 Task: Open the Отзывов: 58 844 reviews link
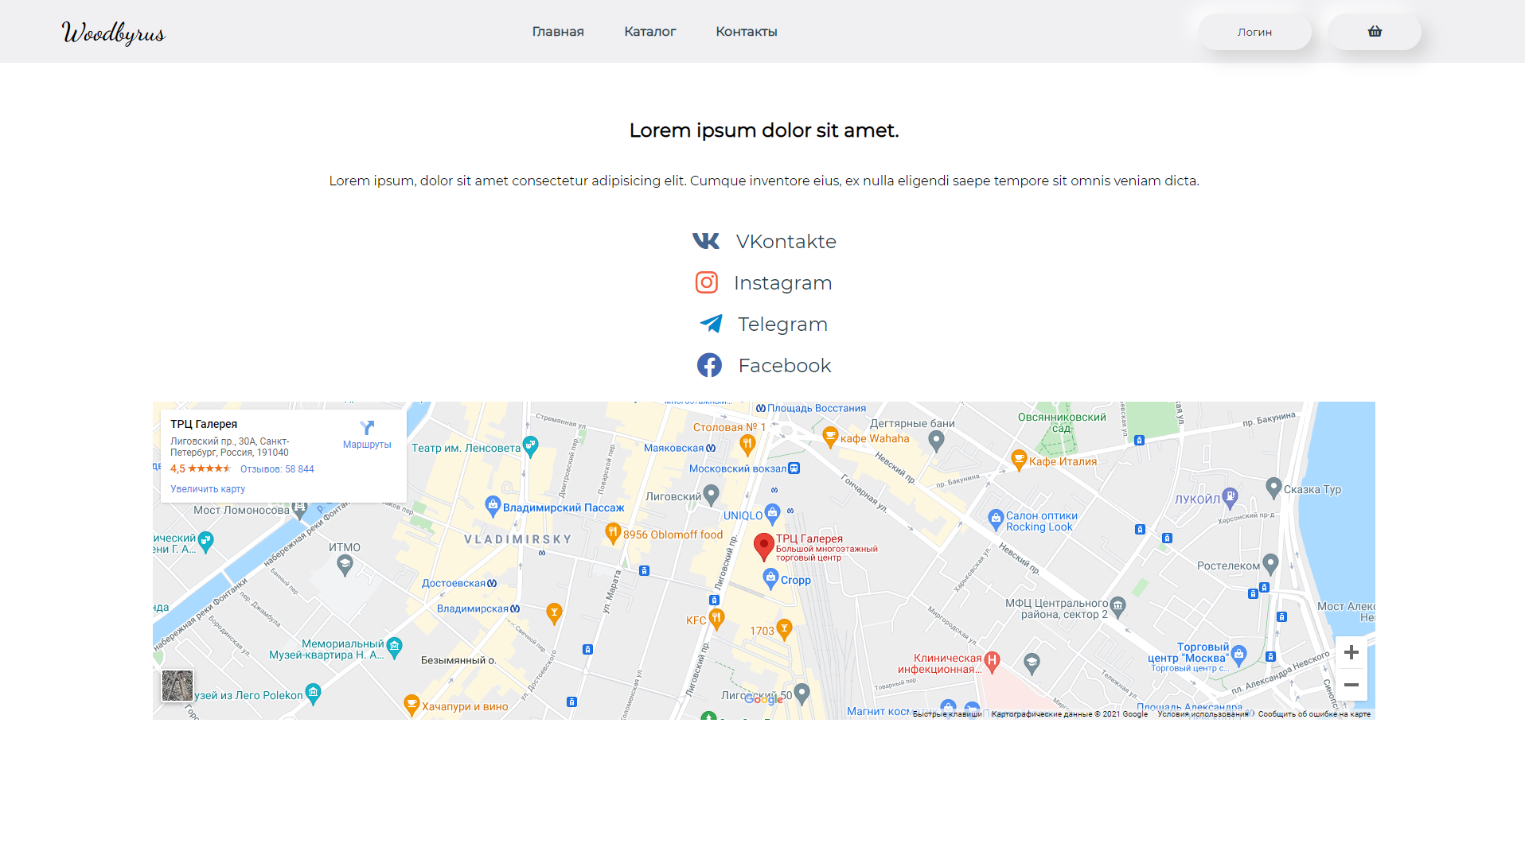point(277,469)
